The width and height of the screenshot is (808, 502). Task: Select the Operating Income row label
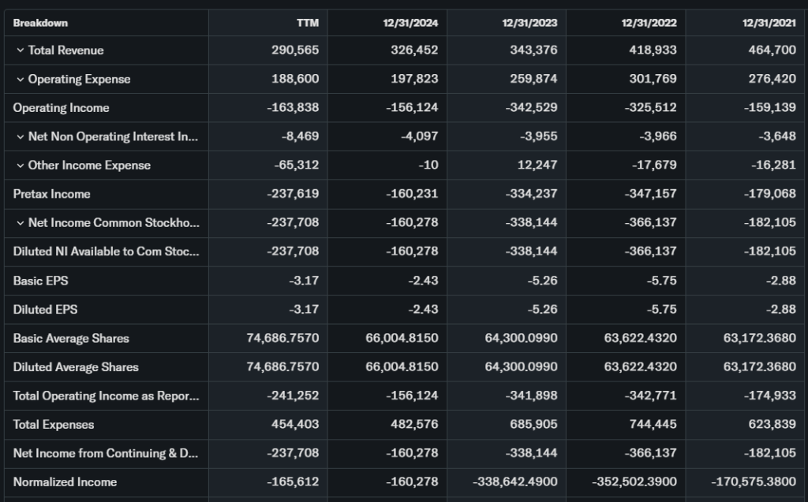point(61,108)
